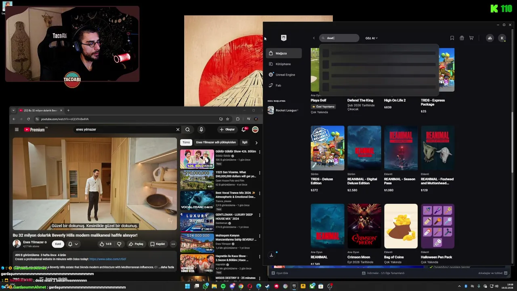Go back with Epic launcher back arrow
Screen dimensions: 517x291
[314, 38]
